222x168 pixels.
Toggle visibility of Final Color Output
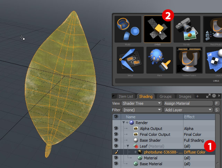point(116,134)
